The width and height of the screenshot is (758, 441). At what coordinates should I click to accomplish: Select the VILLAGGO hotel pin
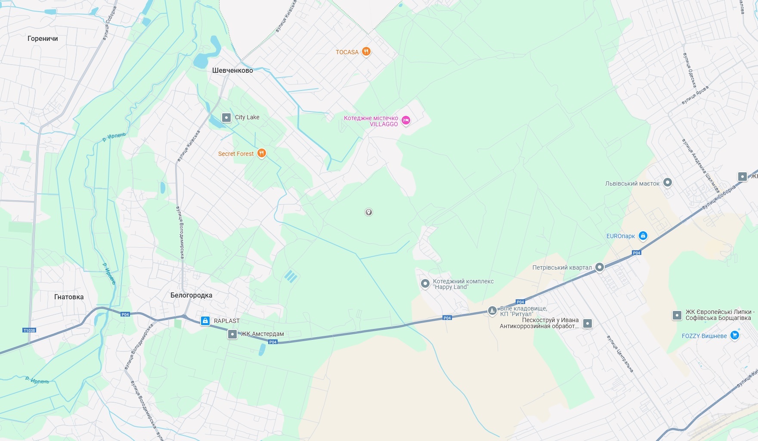[x=405, y=120]
